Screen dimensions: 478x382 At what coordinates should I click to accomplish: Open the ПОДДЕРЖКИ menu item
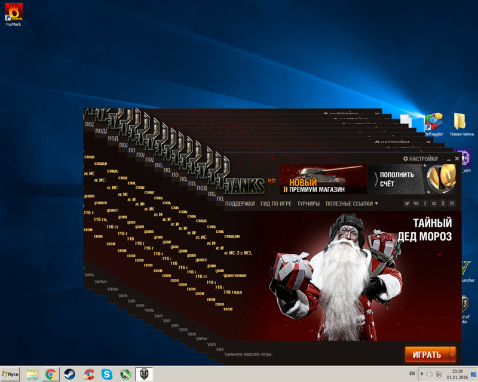(240, 204)
